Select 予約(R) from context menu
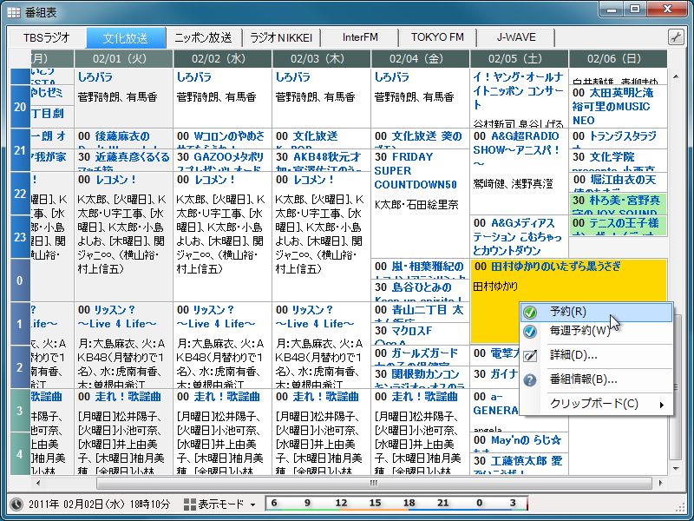Image resolution: width=694 pixels, height=521 pixels. 597,312
